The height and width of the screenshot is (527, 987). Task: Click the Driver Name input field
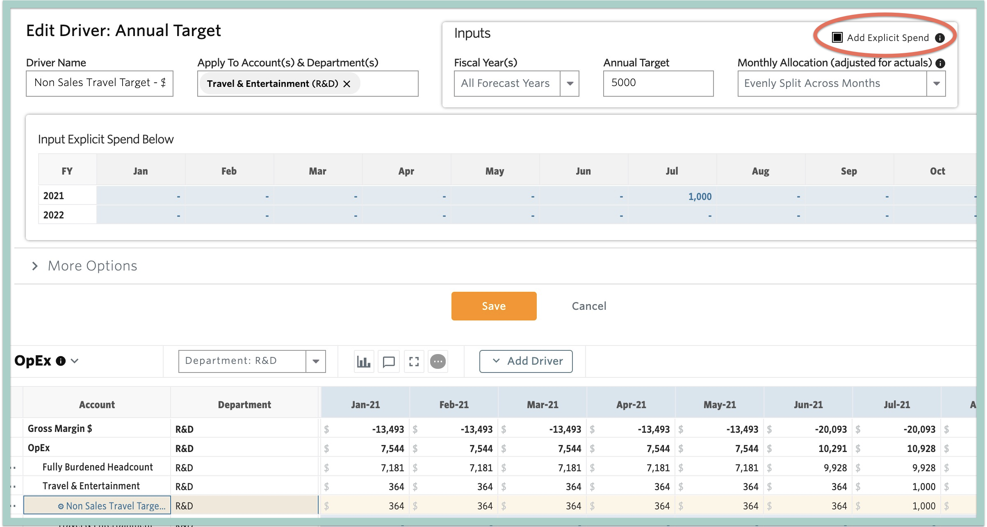[x=100, y=84]
